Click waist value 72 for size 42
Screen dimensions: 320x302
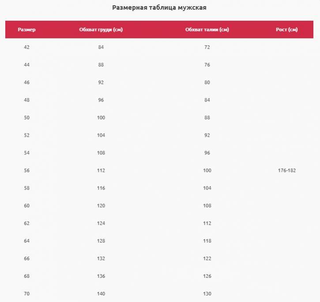point(207,47)
